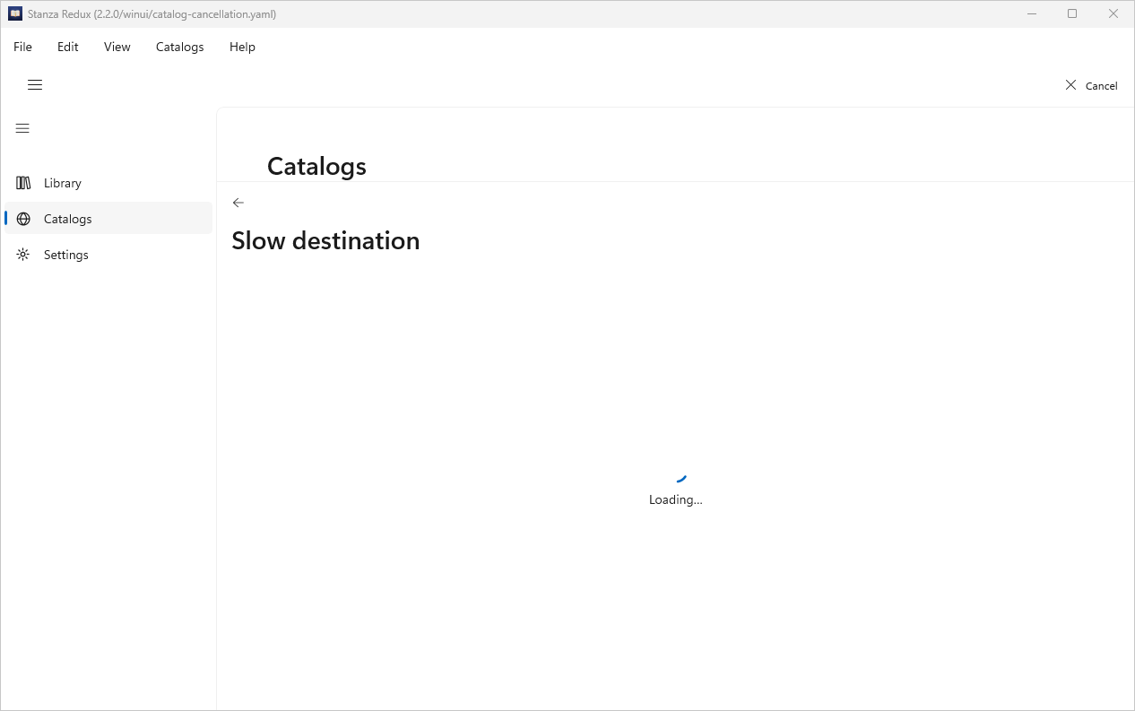Maximize the Stanza Redux window
This screenshot has height=711, width=1135.
pos(1072,14)
